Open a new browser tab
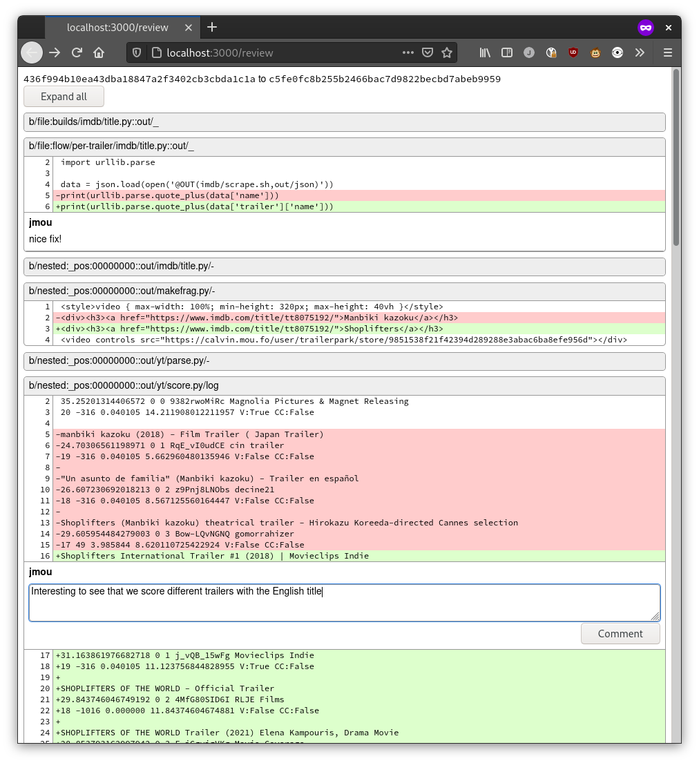 click(212, 27)
